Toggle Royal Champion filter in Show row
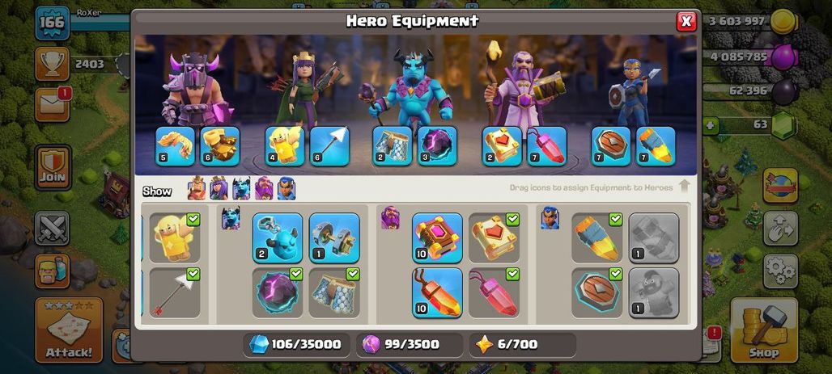 pos(287,188)
